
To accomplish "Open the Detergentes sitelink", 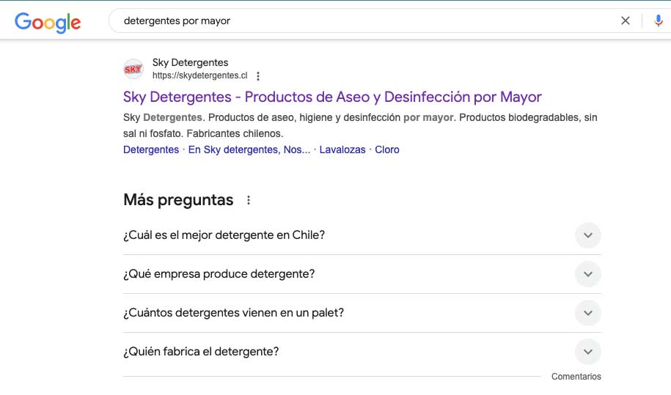I will (x=151, y=149).
